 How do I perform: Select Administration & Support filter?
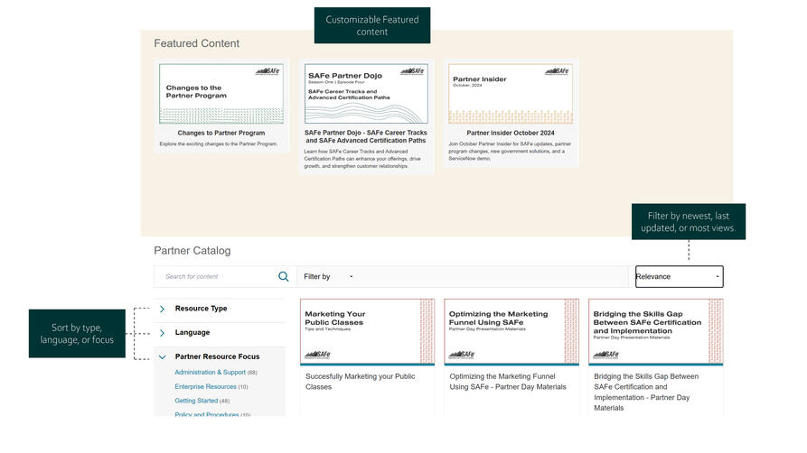(210, 373)
